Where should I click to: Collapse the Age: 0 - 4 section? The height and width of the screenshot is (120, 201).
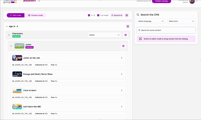(x=7, y=26)
